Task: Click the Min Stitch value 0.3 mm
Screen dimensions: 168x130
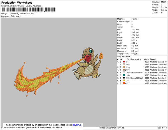Action: pyautogui.click(x=135, y=48)
